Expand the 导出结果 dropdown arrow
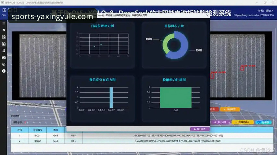This screenshot has width=277, height=155. 229,122
